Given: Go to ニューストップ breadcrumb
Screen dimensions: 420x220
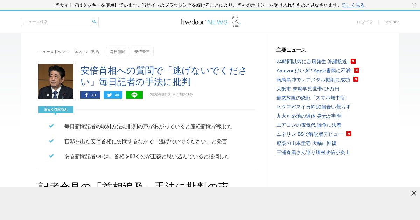Looking at the screenshot, I should click(x=52, y=52).
